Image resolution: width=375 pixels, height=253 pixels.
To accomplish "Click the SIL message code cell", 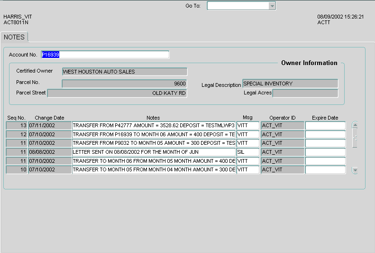I will (x=248, y=152).
